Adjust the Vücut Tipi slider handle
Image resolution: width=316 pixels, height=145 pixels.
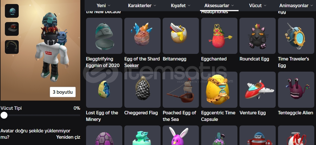click(x=4, y=115)
